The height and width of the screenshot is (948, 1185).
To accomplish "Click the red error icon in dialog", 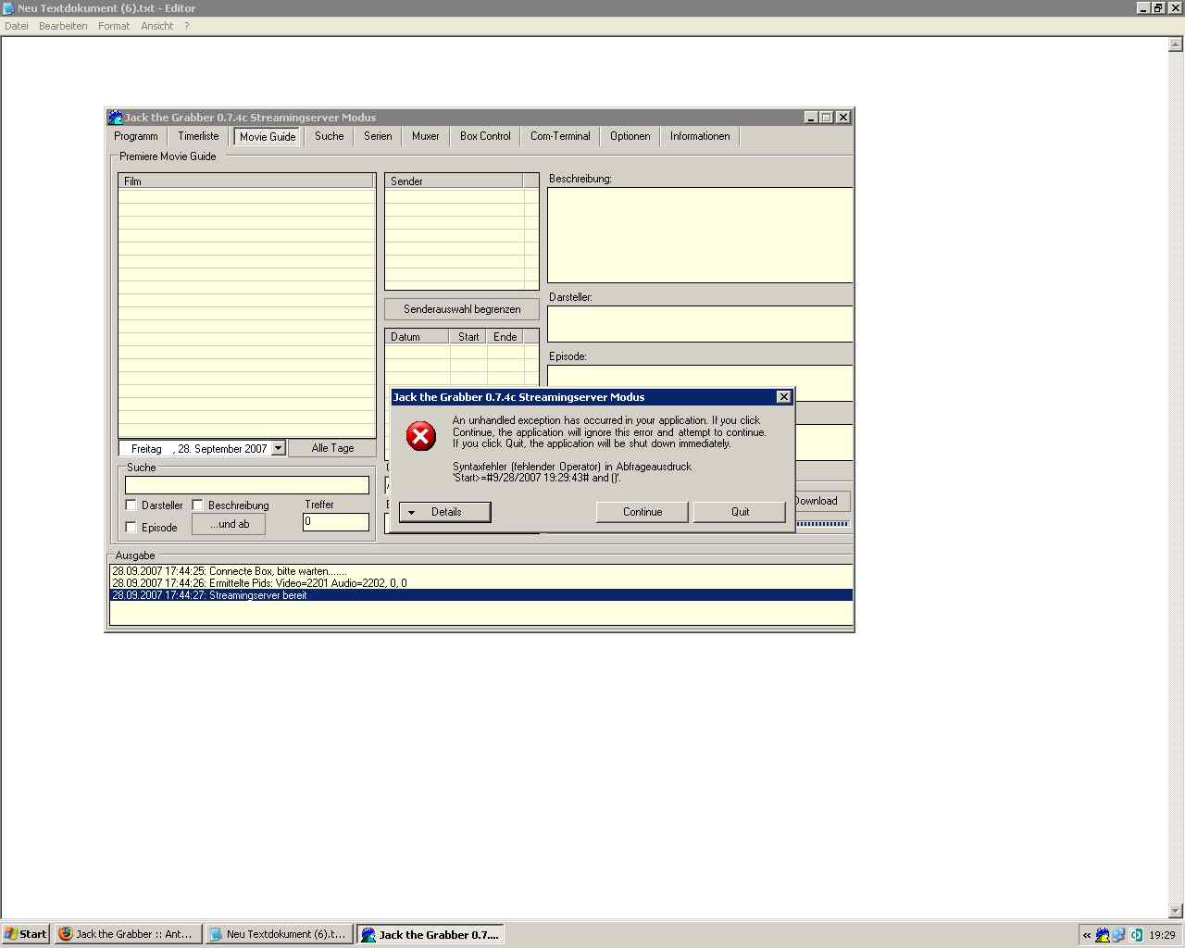I will click(421, 436).
